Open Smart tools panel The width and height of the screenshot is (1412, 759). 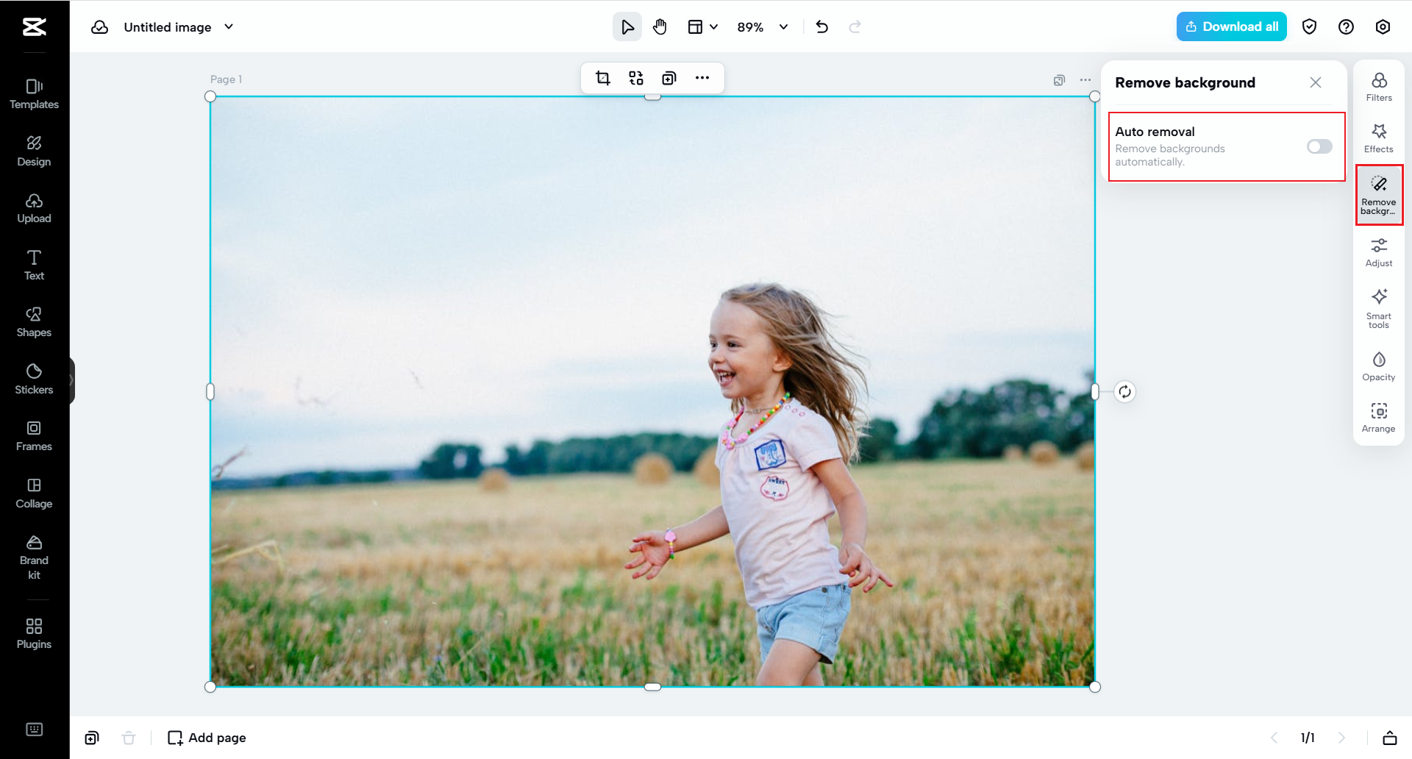point(1378,308)
